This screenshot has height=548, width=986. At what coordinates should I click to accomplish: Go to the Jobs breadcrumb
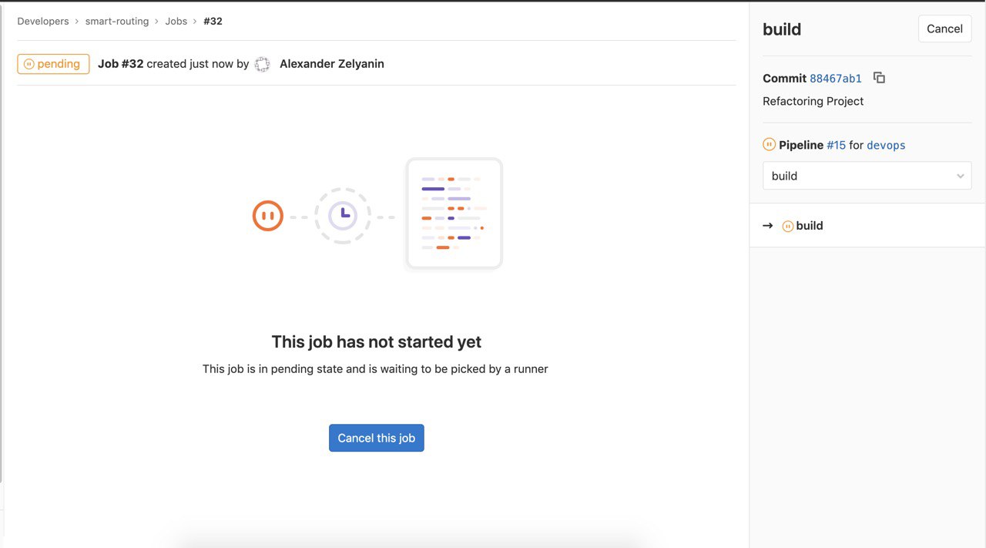tap(176, 21)
